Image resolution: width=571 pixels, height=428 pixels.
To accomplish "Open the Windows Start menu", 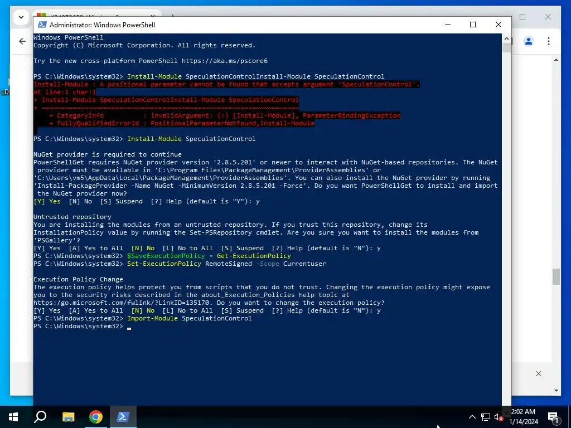I will tap(13, 417).
